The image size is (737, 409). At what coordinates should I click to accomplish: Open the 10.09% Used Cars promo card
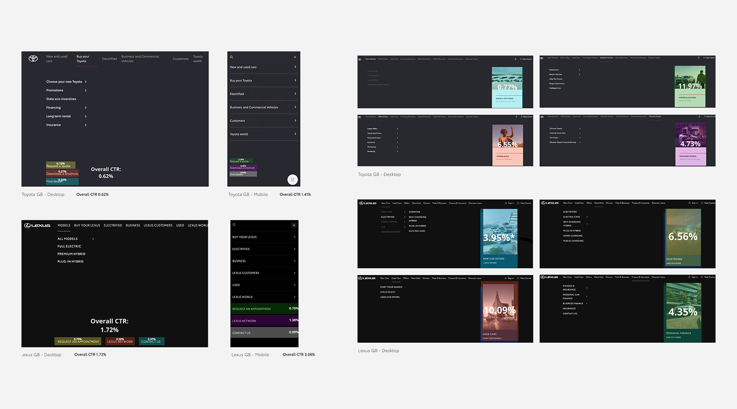[x=499, y=312]
